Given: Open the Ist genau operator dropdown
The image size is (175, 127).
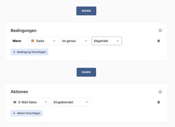Looking at the screenshot, I should [75, 41].
